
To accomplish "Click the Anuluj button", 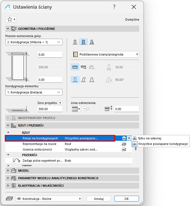I will (x=98, y=199).
